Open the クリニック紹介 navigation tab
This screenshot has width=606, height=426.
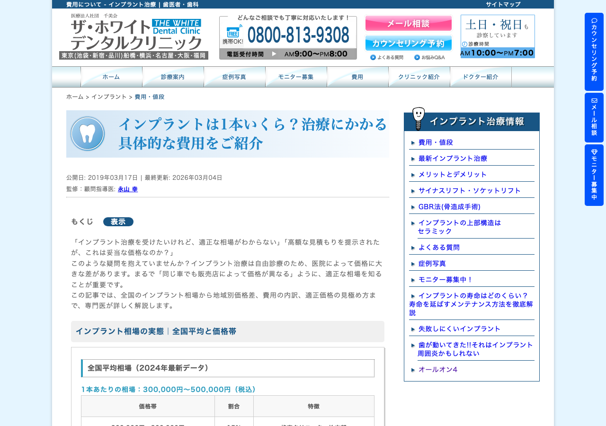419,77
